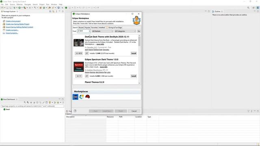Viewport: 260px width, 146px height.
Task: Maximize the Outline view
Action: (258, 11)
